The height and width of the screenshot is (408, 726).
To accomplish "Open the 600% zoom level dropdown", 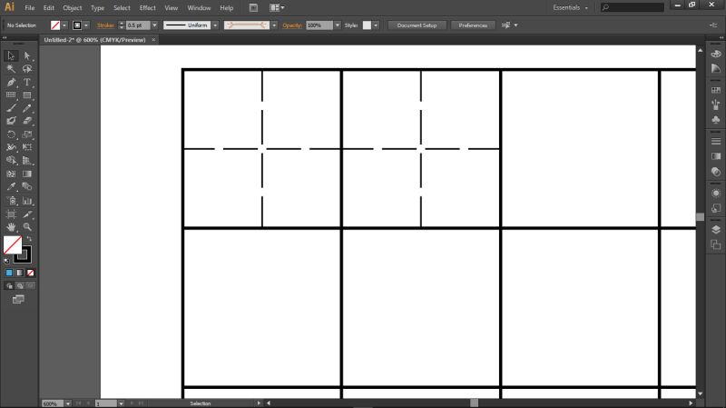I will (x=68, y=403).
